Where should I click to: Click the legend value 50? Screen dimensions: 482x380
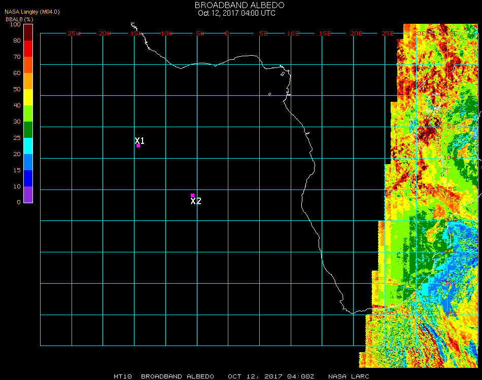point(17,89)
